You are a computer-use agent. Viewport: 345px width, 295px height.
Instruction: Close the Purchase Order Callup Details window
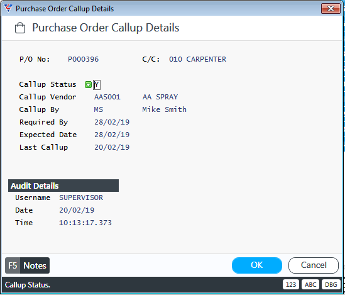331,9
